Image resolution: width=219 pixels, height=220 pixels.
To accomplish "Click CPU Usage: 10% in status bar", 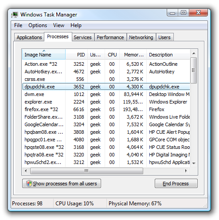I will coord(74,204).
